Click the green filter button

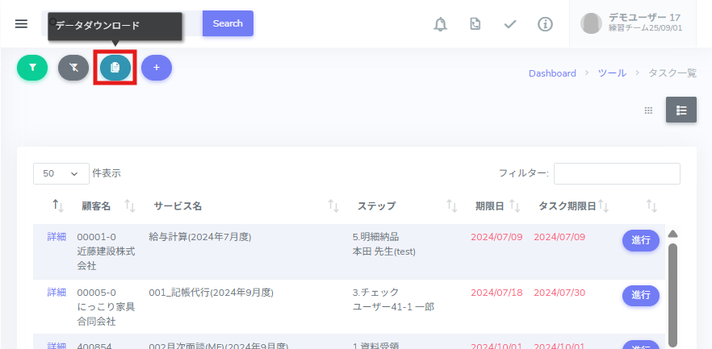coord(32,69)
